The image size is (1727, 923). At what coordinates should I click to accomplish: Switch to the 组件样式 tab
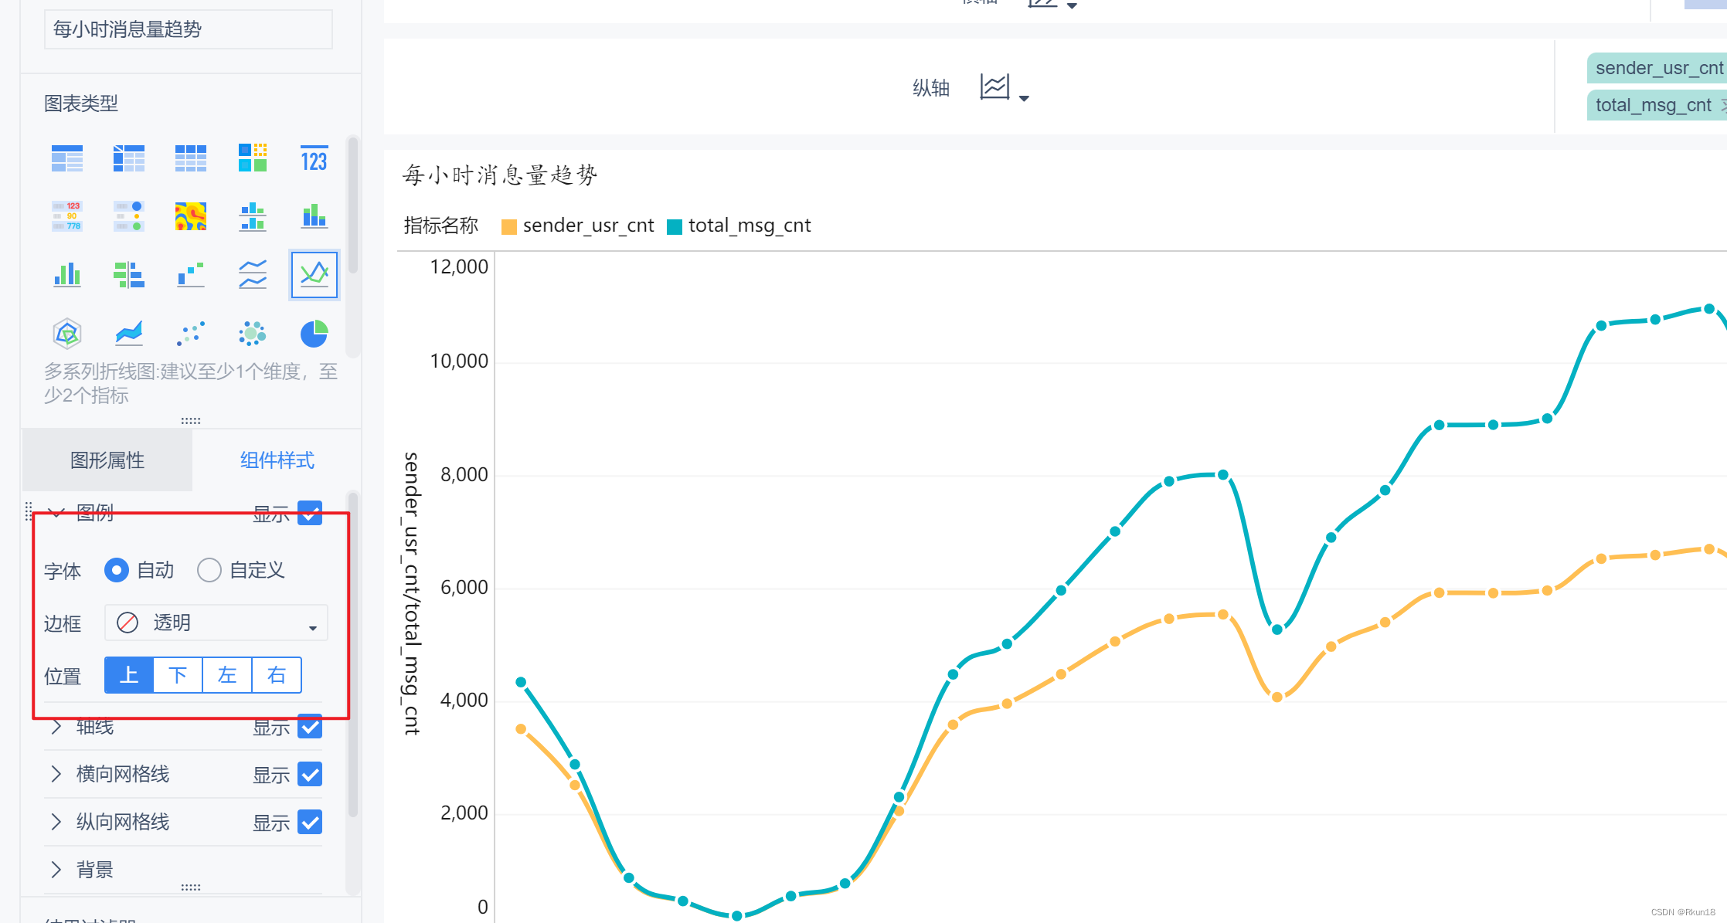pyautogui.click(x=277, y=460)
